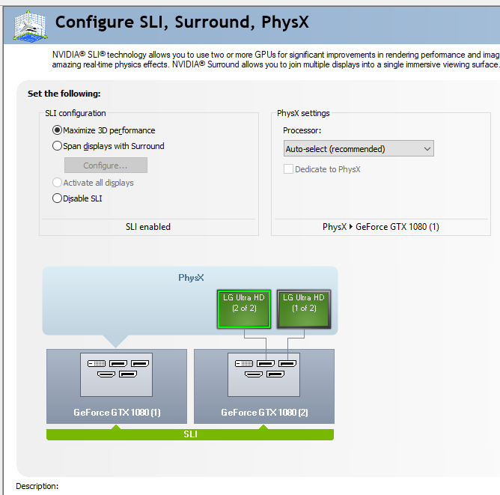The width and height of the screenshot is (500, 495).
Task: Click the DVI port on GTX 1080 (1)
Action: [97, 363]
